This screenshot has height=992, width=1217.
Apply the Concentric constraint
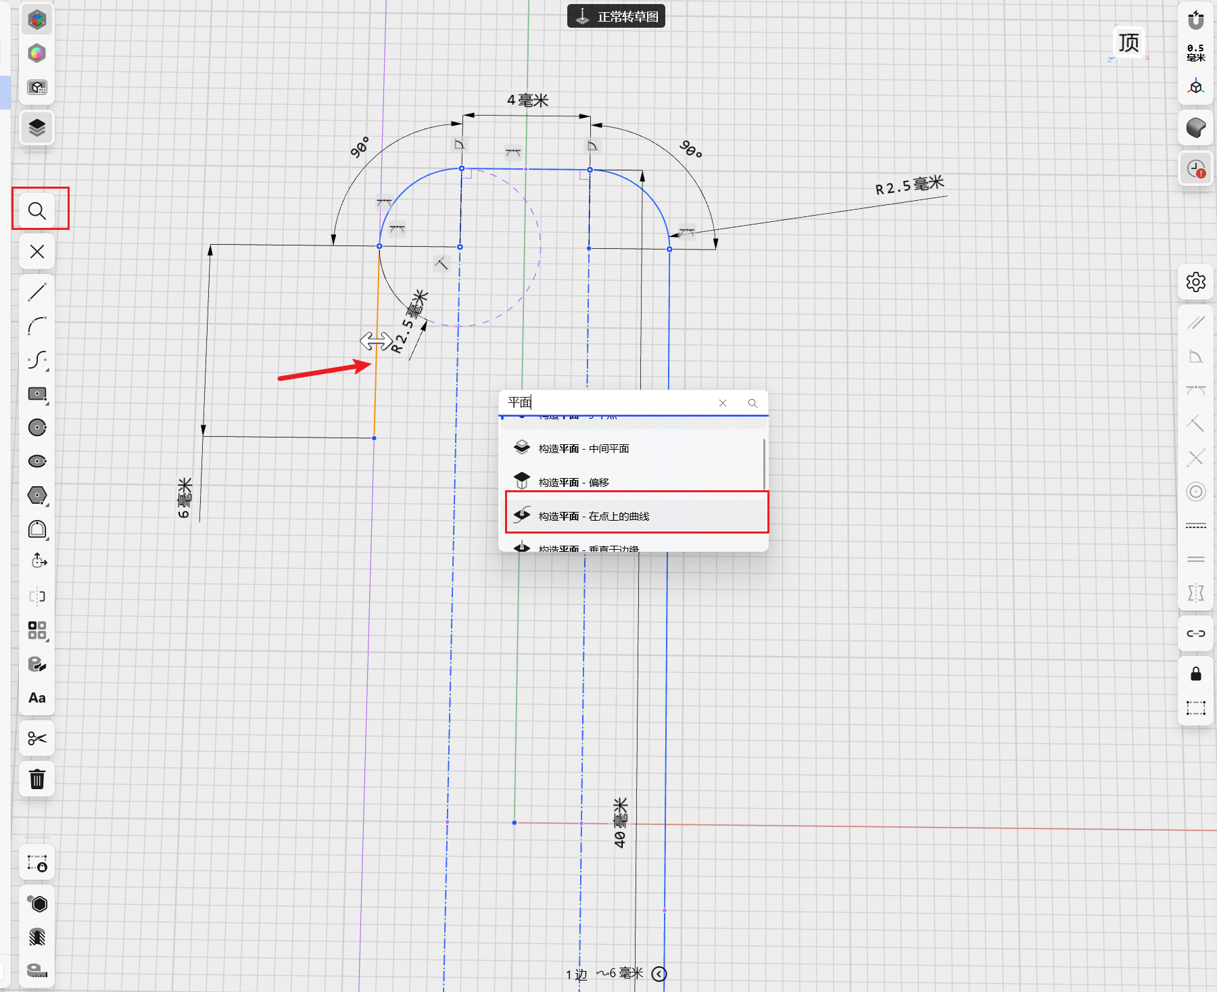[1195, 492]
